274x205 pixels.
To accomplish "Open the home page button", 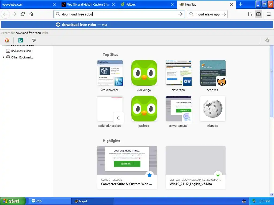I will [31, 14].
